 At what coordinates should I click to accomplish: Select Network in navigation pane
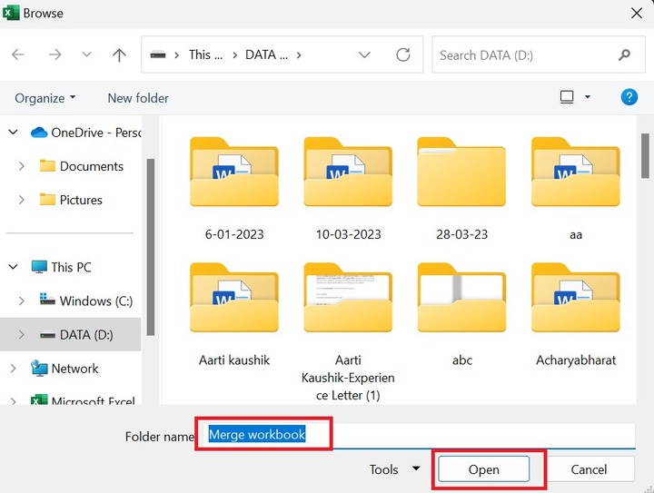64,368
